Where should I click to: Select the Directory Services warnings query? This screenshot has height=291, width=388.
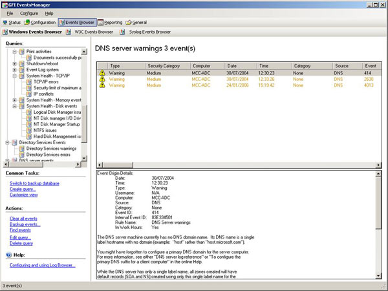tap(52, 149)
